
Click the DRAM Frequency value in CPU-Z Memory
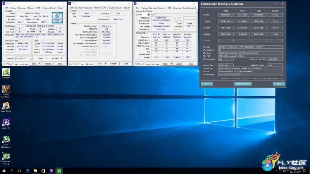(106, 26)
